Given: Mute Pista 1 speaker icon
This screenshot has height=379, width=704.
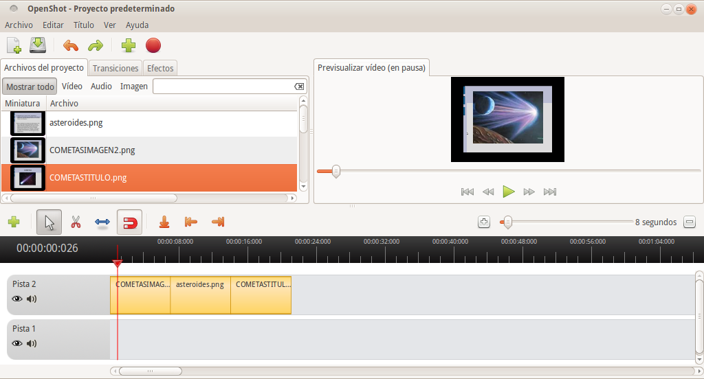Looking at the screenshot, I should point(32,343).
